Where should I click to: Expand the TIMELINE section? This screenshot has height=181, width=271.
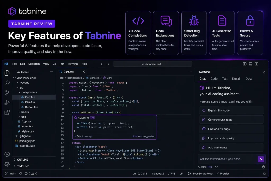pyautogui.click(x=34, y=166)
